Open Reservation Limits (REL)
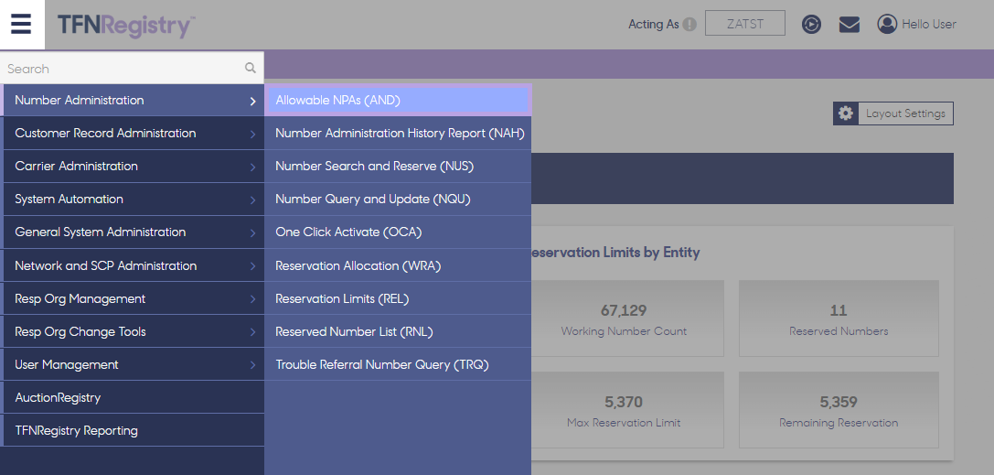The height and width of the screenshot is (475, 994). point(398,298)
